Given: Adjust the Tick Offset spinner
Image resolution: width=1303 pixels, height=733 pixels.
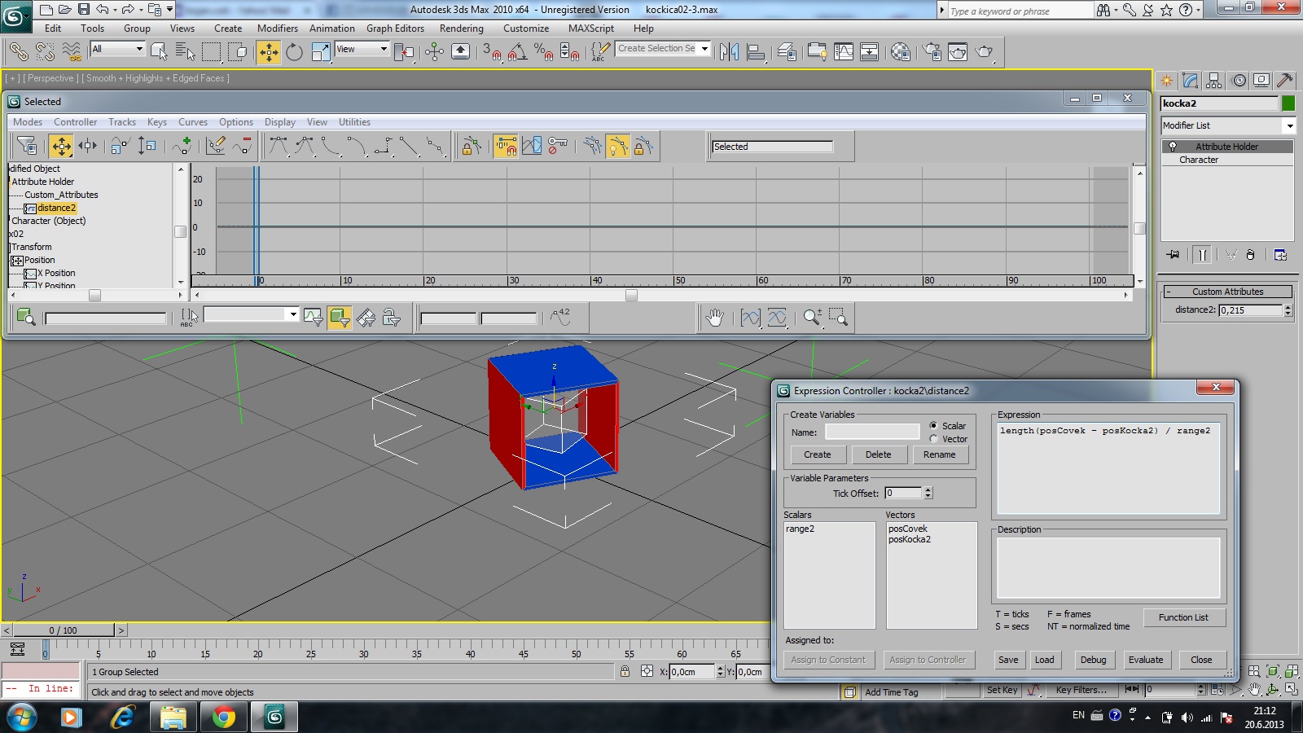Looking at the screenshot, I should pyautogui.click(x=928, y=493).
